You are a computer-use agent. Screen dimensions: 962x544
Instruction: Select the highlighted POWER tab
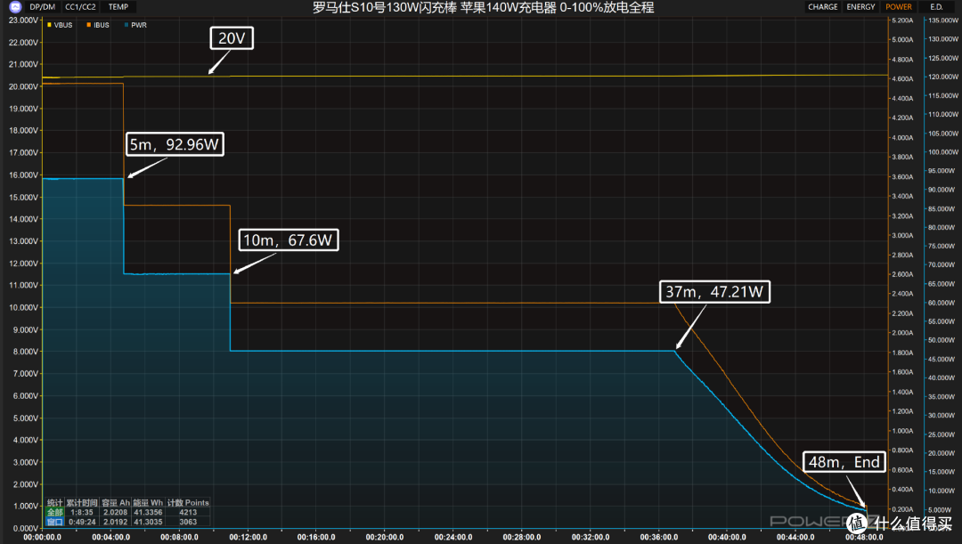tap(899, 7)
